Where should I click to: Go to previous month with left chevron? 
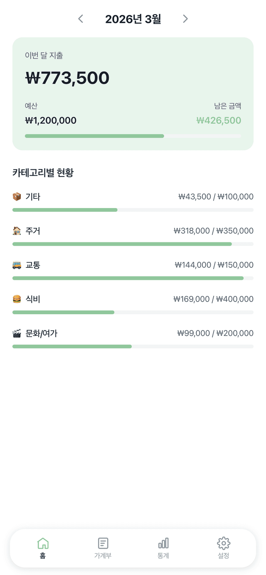click(80, 19)
